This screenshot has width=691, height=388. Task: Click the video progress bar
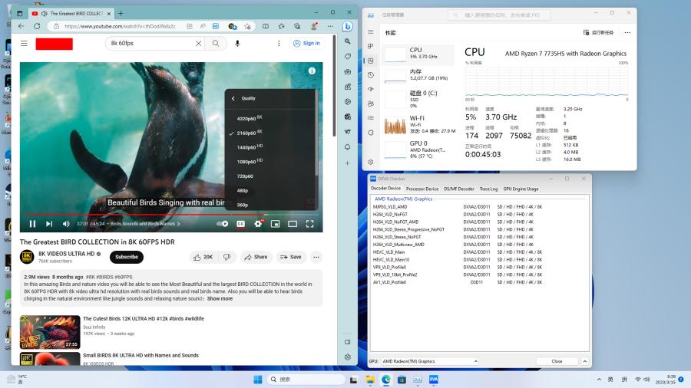(154, 215)
